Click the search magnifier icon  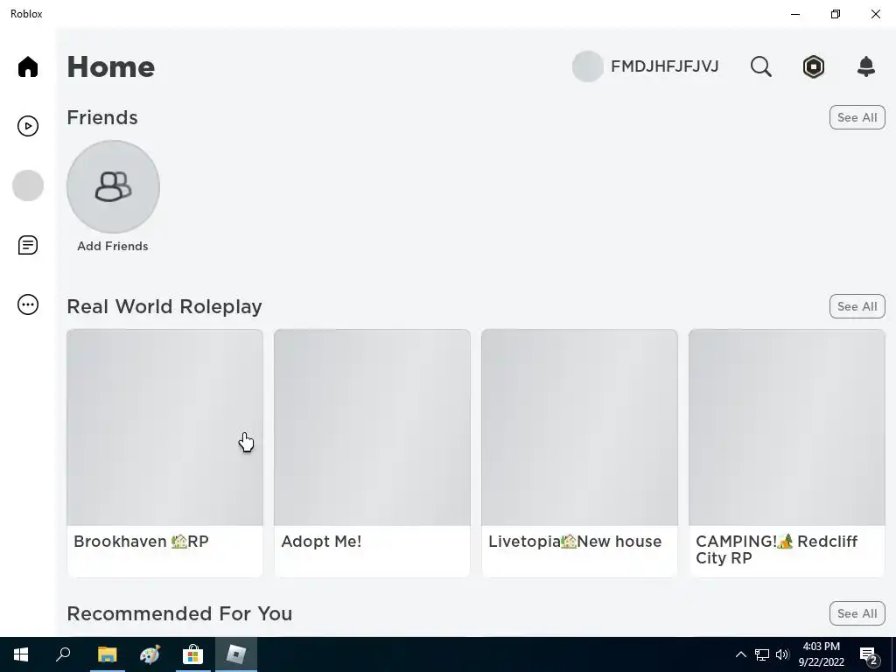pyautogui.click(x=760, y=66)
